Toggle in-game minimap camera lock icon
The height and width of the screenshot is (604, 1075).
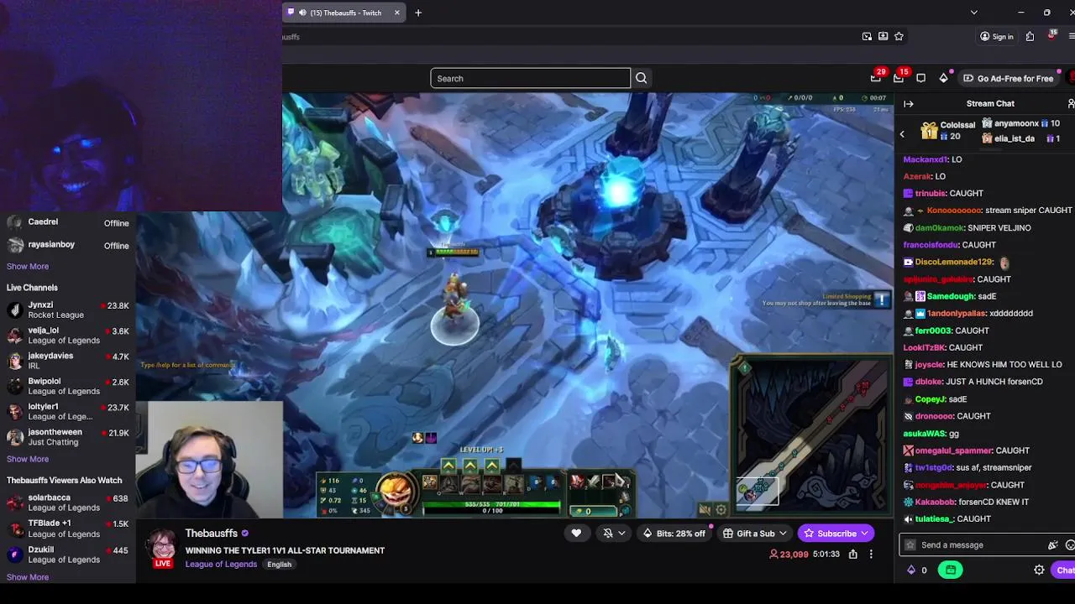705,510
